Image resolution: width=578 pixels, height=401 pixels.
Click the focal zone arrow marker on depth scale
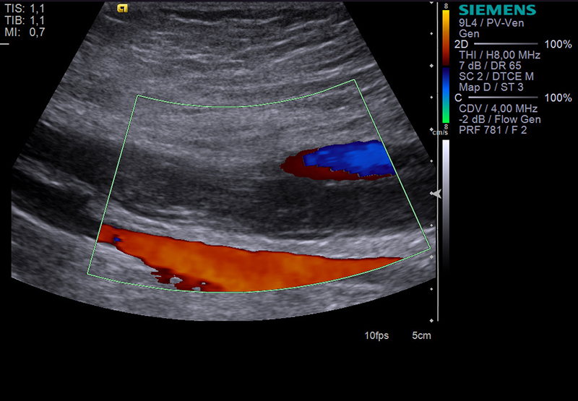436,194
